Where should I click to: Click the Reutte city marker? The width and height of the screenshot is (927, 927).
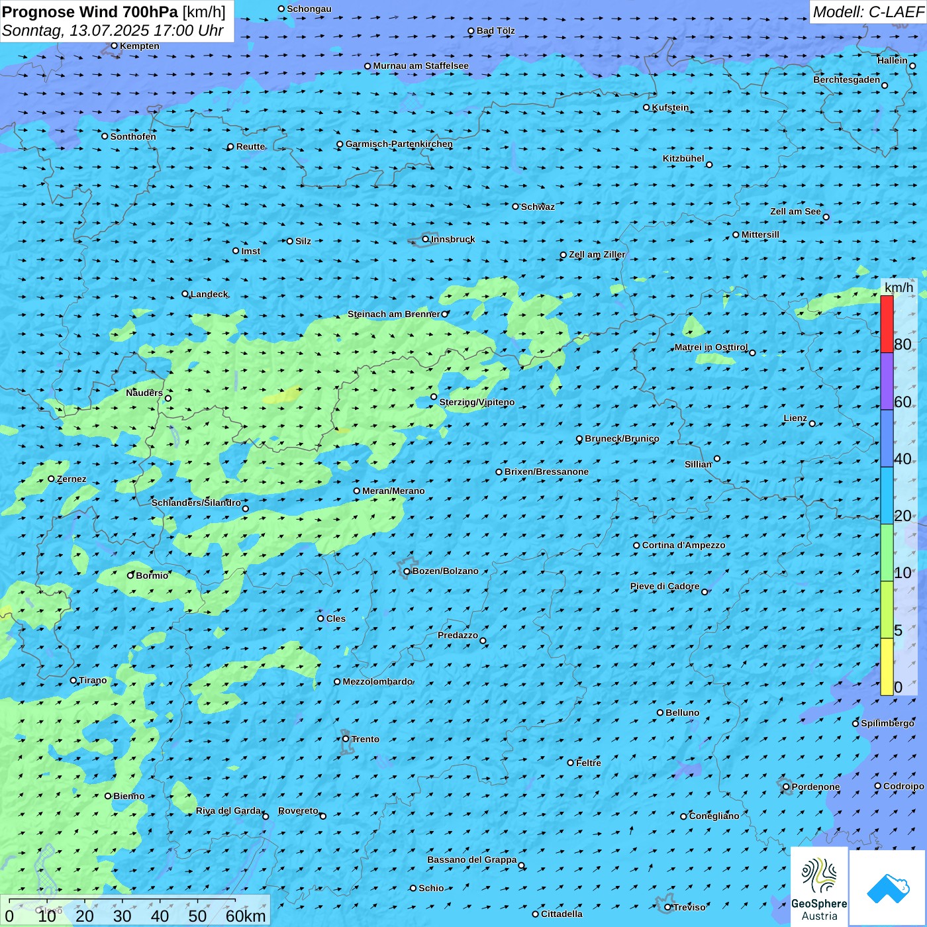click(230, 147)
